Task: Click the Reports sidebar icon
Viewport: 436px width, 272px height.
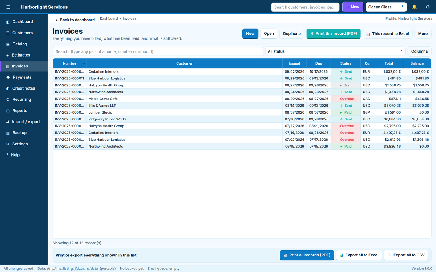Action: tap(8, 111)
